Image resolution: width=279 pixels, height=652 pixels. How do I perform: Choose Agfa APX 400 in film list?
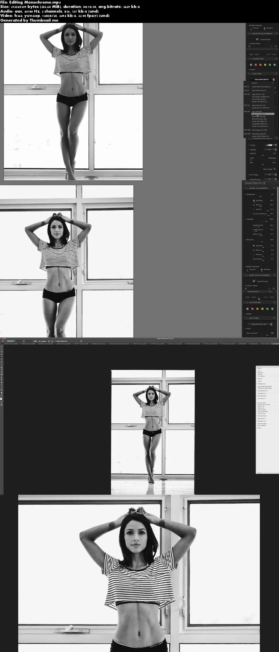pyautogui.click(x=257, y=112)
